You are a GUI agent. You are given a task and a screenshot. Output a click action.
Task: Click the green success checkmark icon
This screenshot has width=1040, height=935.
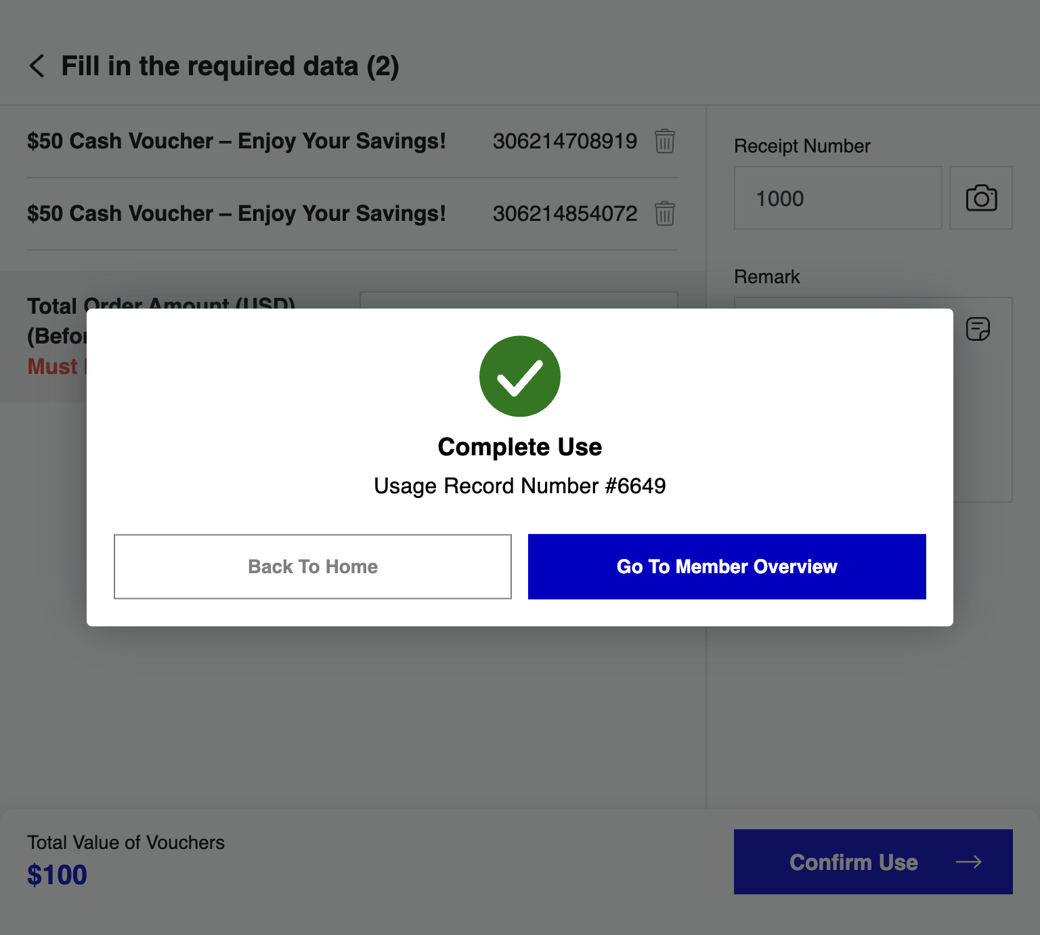pos(520,376)
